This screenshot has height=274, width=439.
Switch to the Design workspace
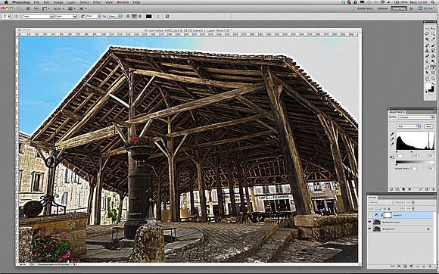pos(382,8)
